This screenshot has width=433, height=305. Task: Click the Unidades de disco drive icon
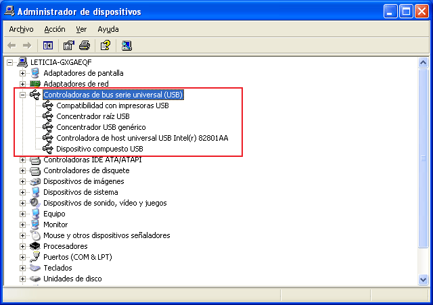(35, 279)
